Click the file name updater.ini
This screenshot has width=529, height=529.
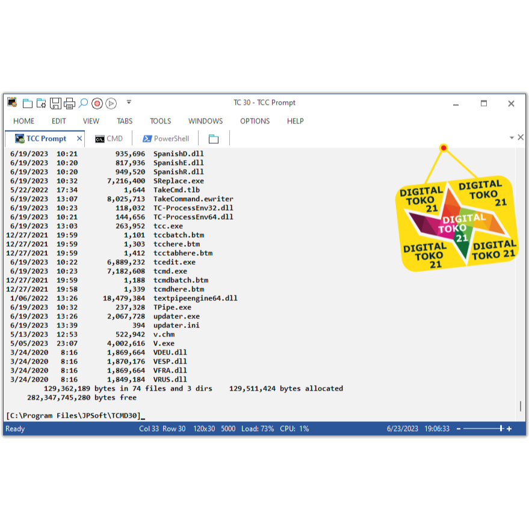[x=176, y=325]
